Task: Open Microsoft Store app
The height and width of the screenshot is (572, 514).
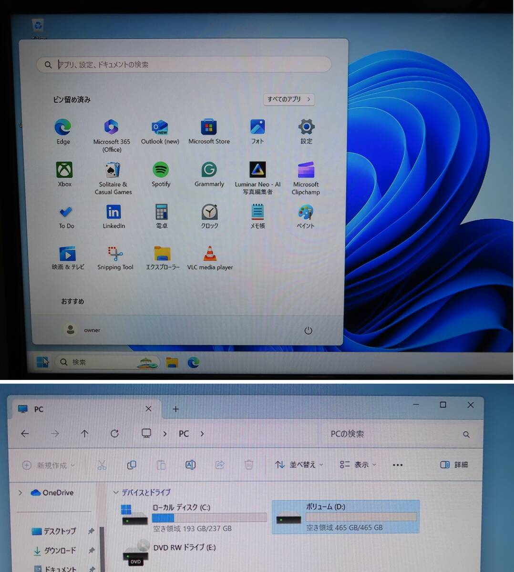Action: (x=209, y=132)
